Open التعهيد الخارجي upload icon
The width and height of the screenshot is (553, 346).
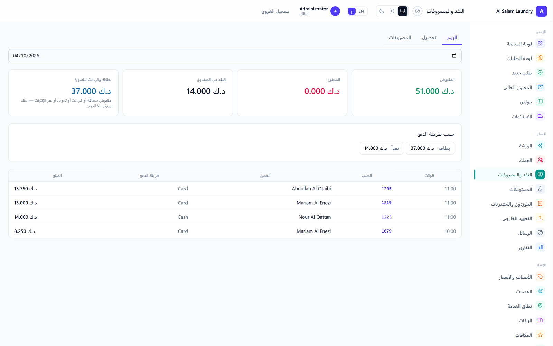[x=540, y=218]
